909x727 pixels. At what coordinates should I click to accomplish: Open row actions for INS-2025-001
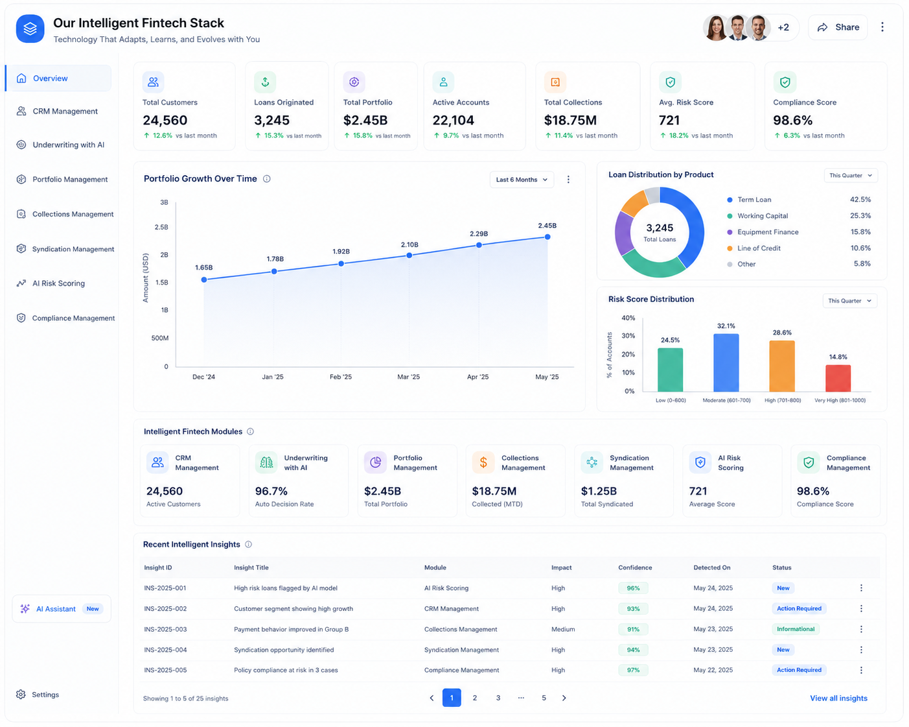(861, 588)
